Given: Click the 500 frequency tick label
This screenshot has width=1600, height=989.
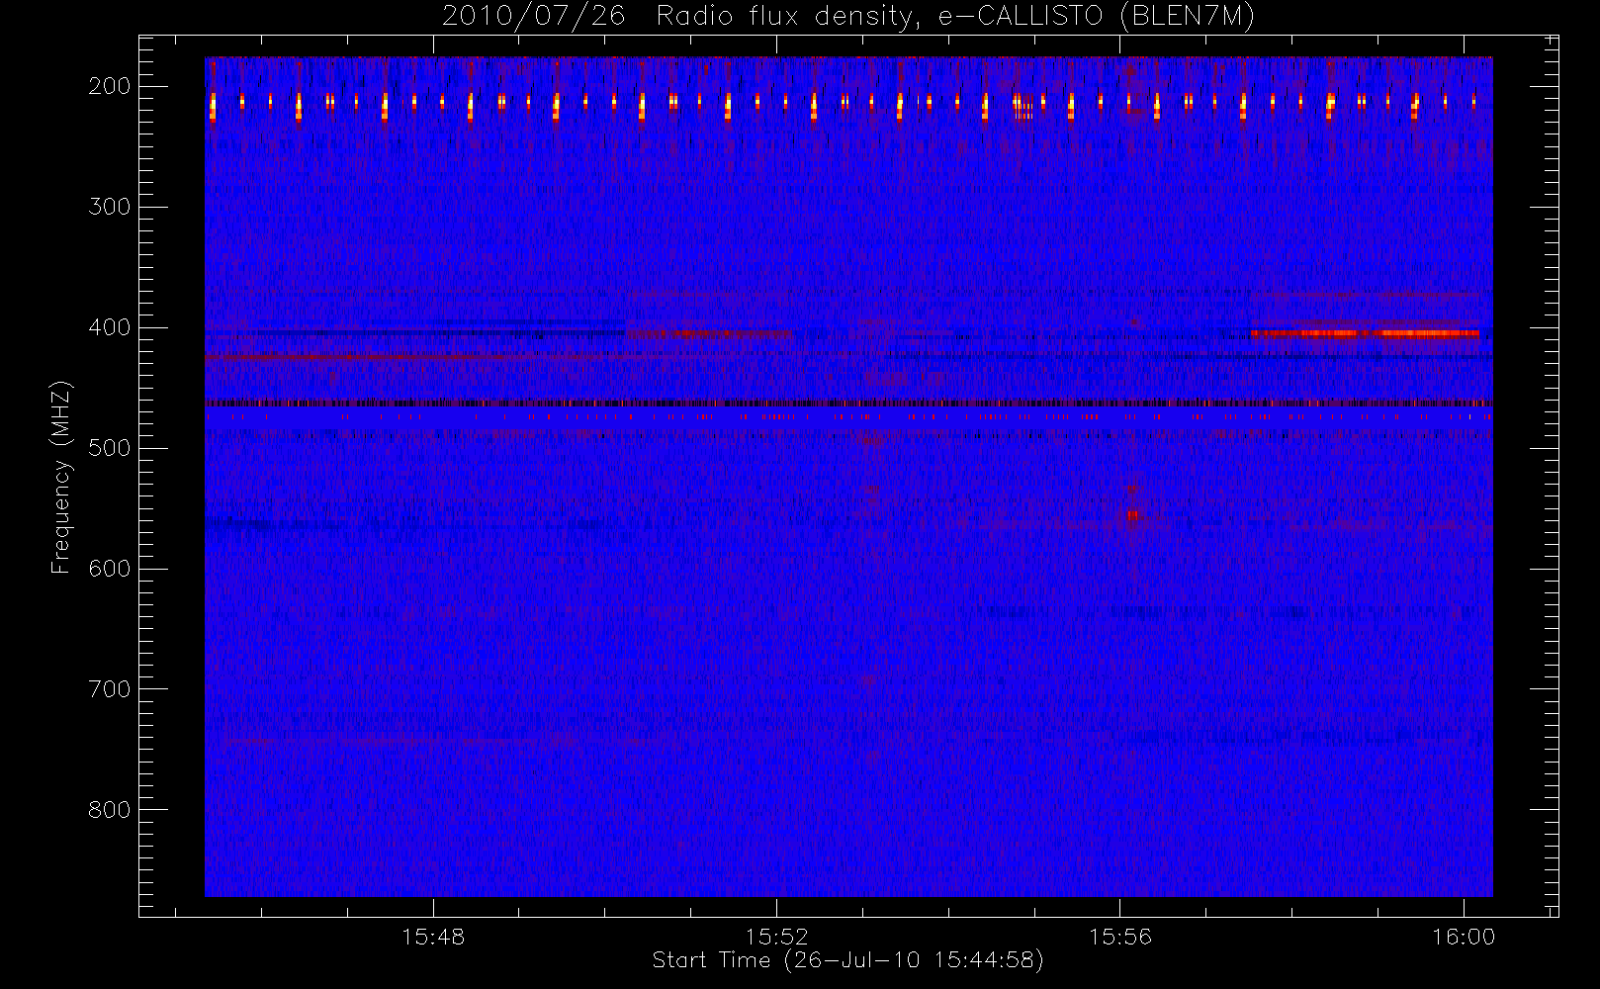Looking at the screenshot, I should (109, 448).
